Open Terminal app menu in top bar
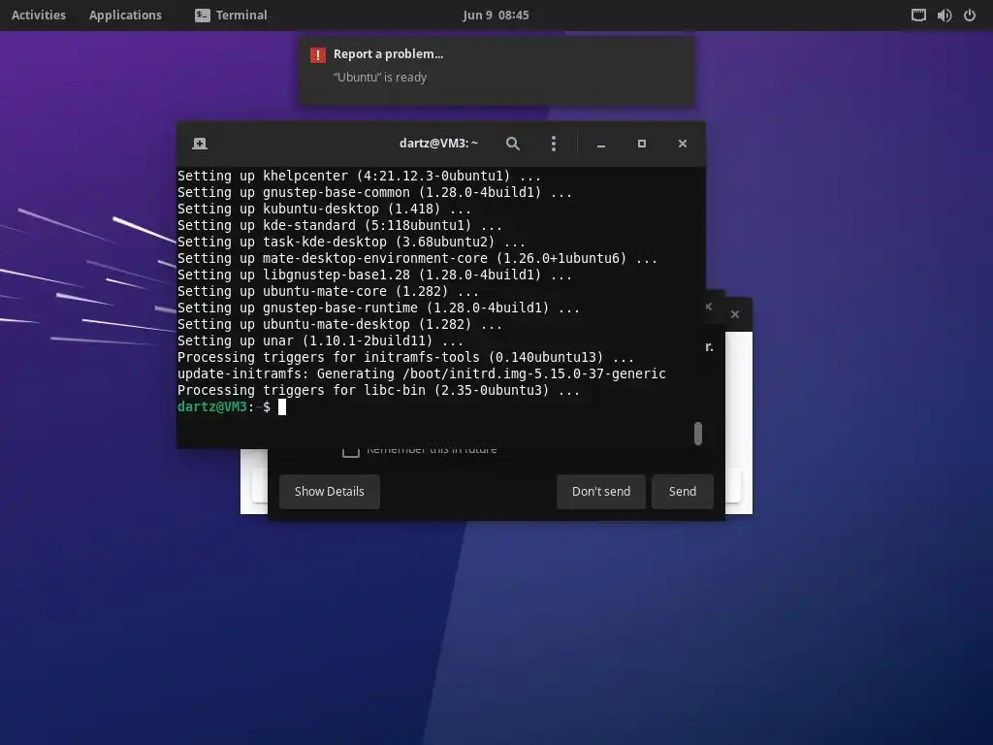The image size is (993, 745). [x=231, y=15]
